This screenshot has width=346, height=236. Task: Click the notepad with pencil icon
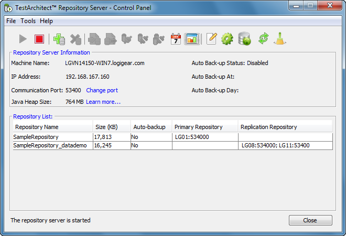[212, 39]
